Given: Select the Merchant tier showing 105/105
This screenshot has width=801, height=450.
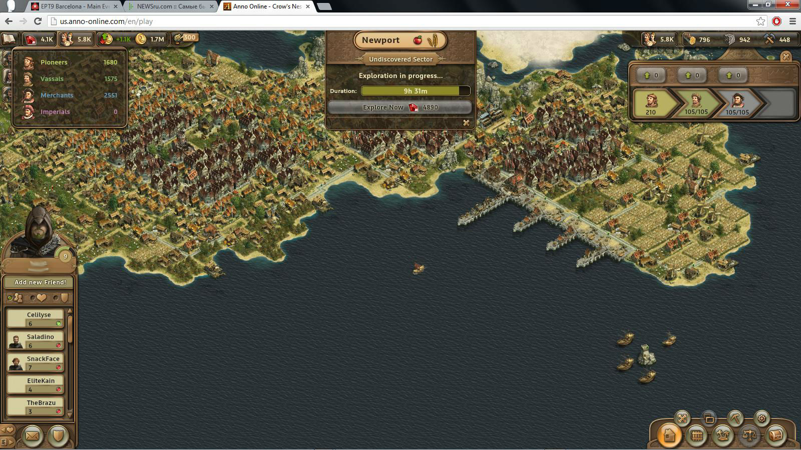Looking at the screenshot, I should click(738, 103).
